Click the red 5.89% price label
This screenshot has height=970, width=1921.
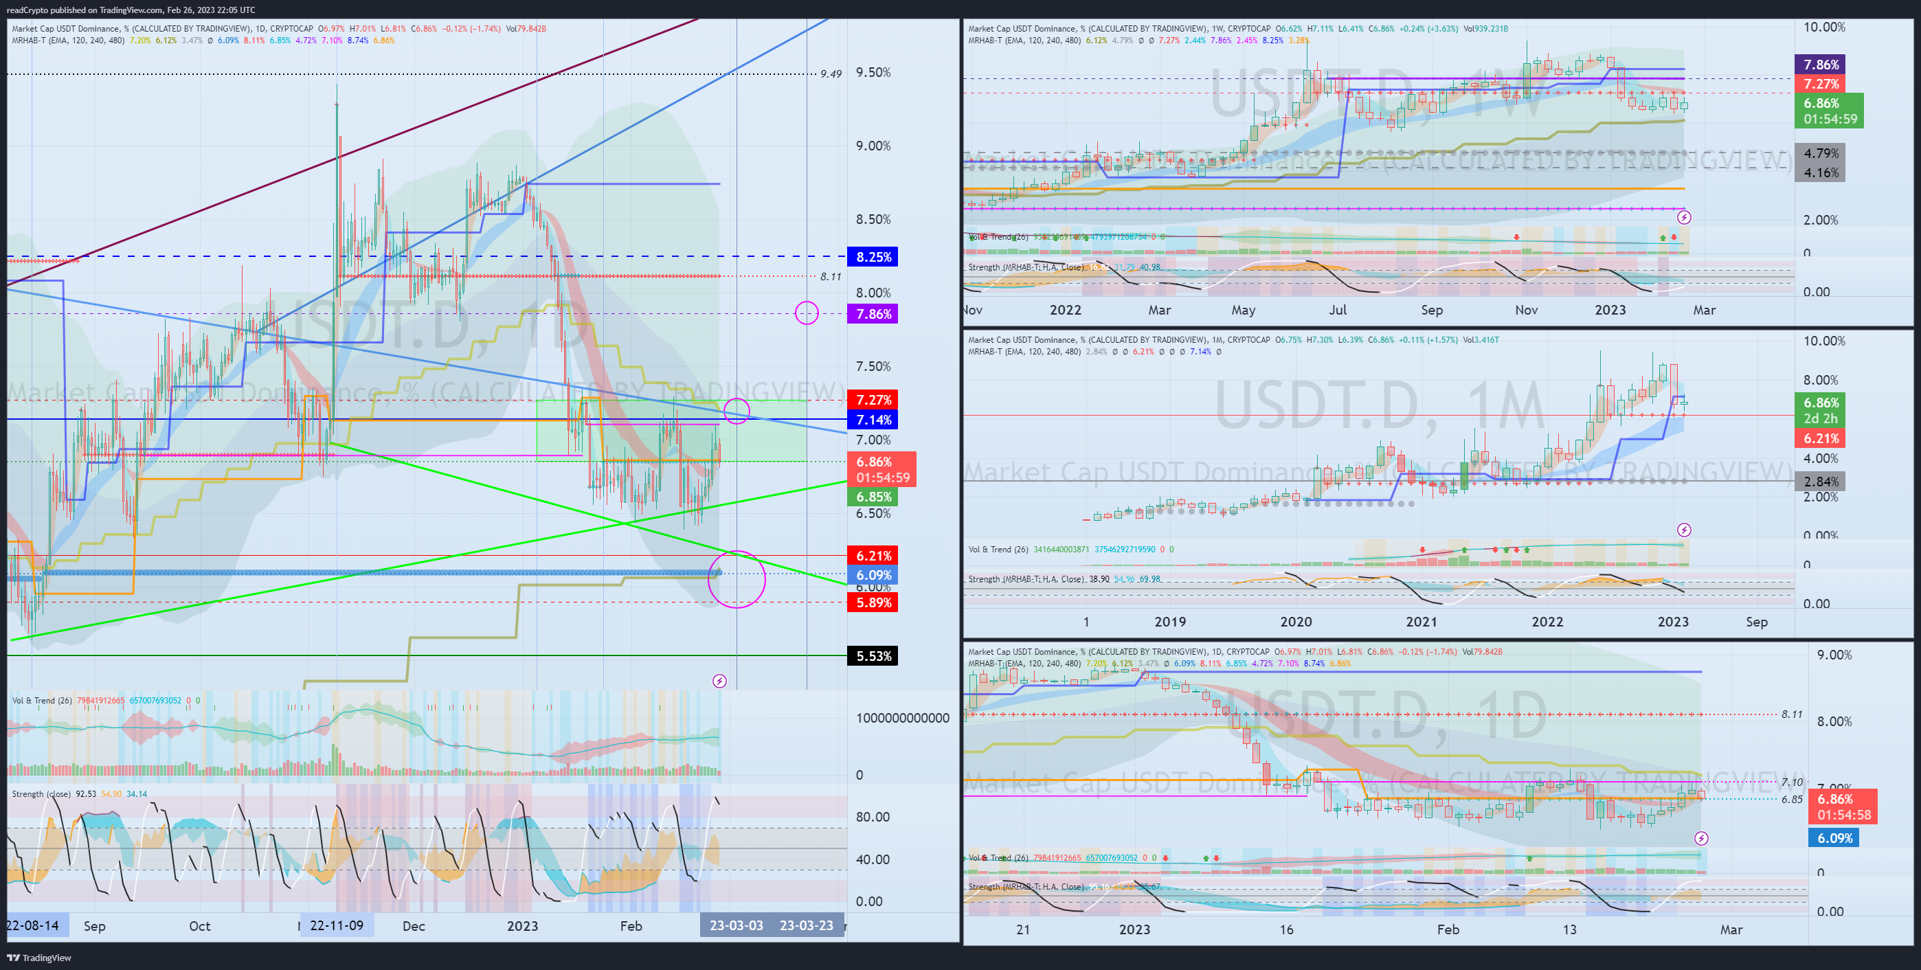pos(873,602)
